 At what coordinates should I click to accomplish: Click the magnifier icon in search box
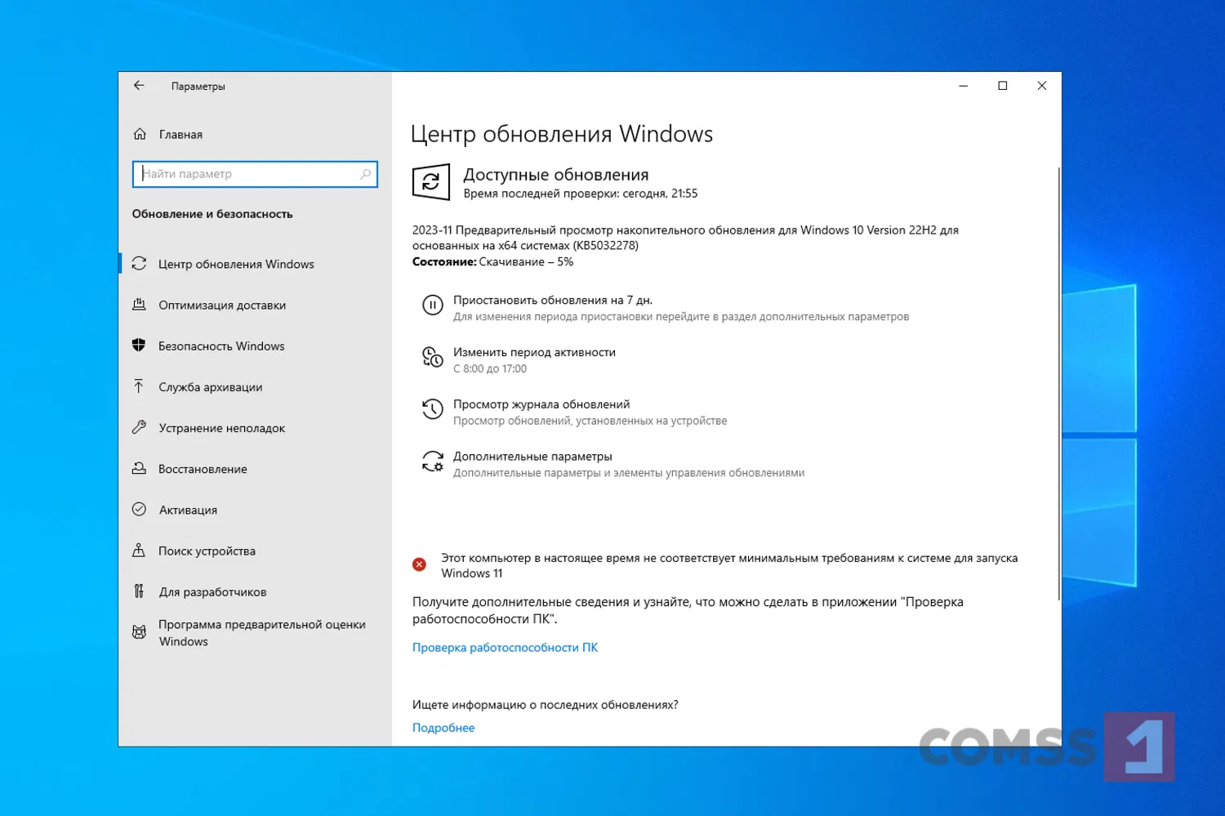point(365,174)
